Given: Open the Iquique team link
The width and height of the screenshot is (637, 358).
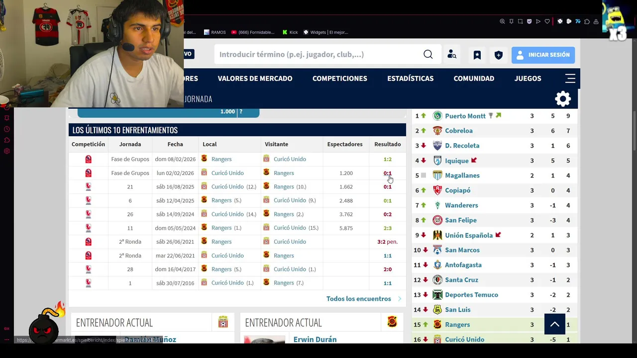Looking at the screenshot, I should [457, 161].
